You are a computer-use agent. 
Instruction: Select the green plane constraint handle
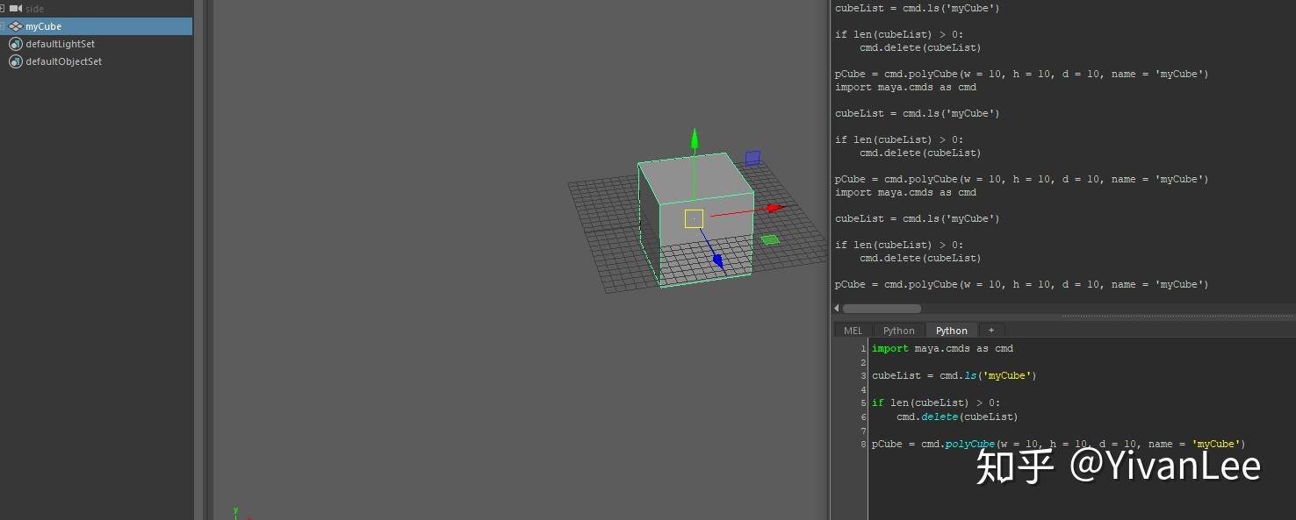[771, 239]
